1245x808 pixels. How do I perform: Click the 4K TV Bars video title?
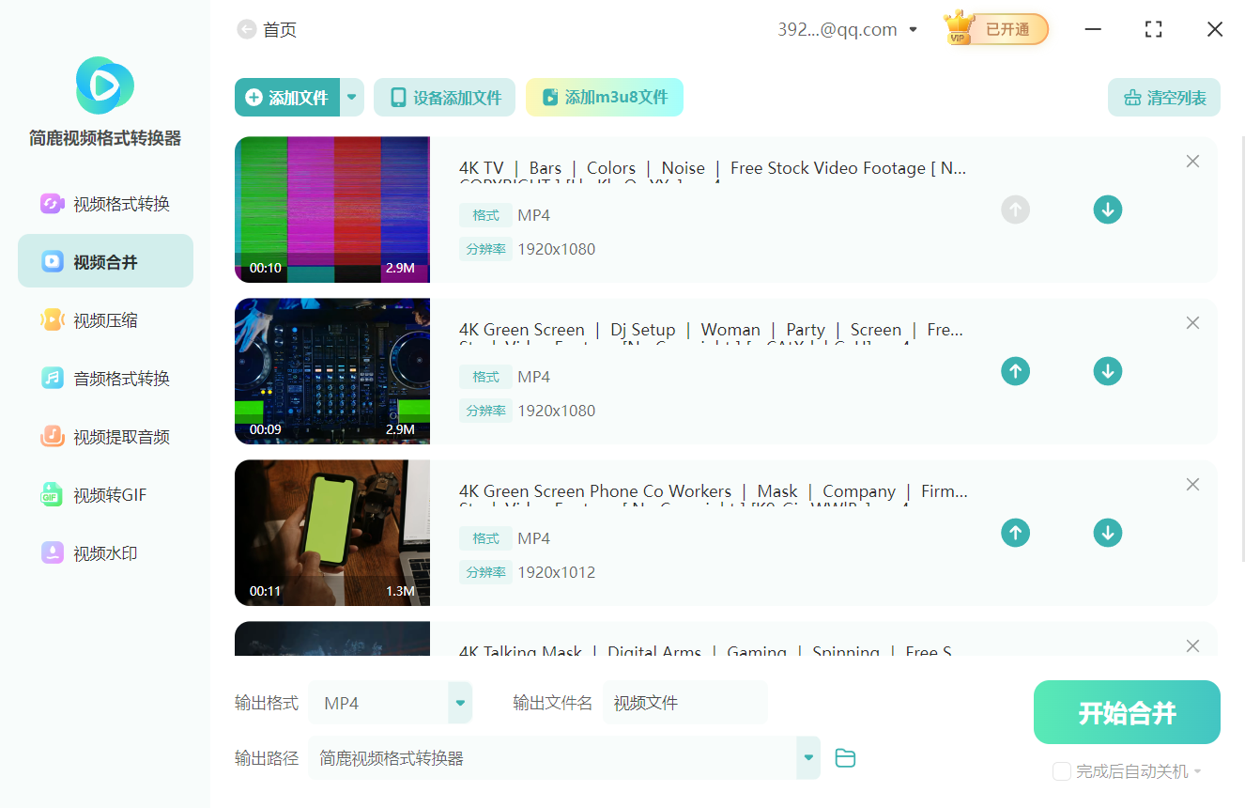click(713, 168)
